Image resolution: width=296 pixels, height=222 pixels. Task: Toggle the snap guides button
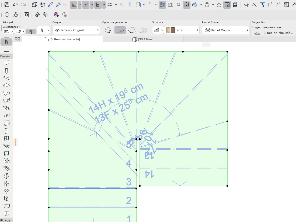click(x=86, y=5)
